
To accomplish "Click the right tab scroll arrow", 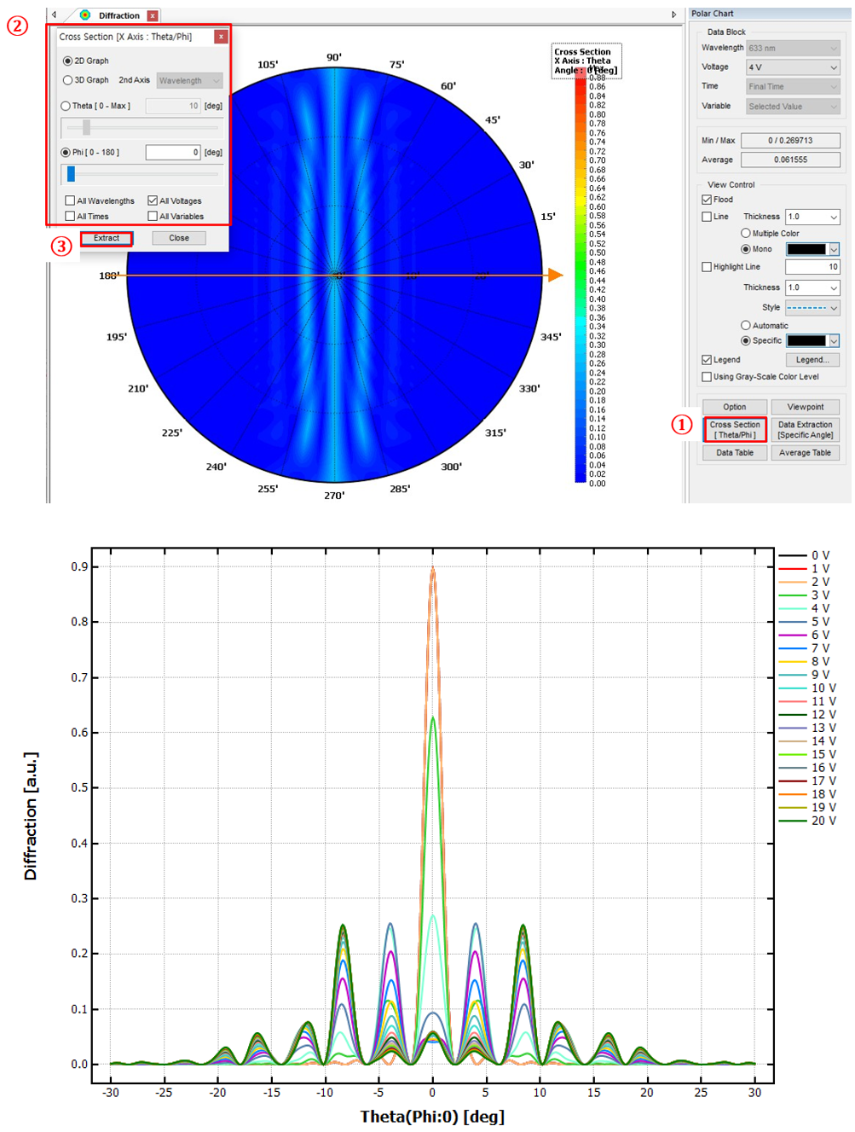I will point(673,15).
